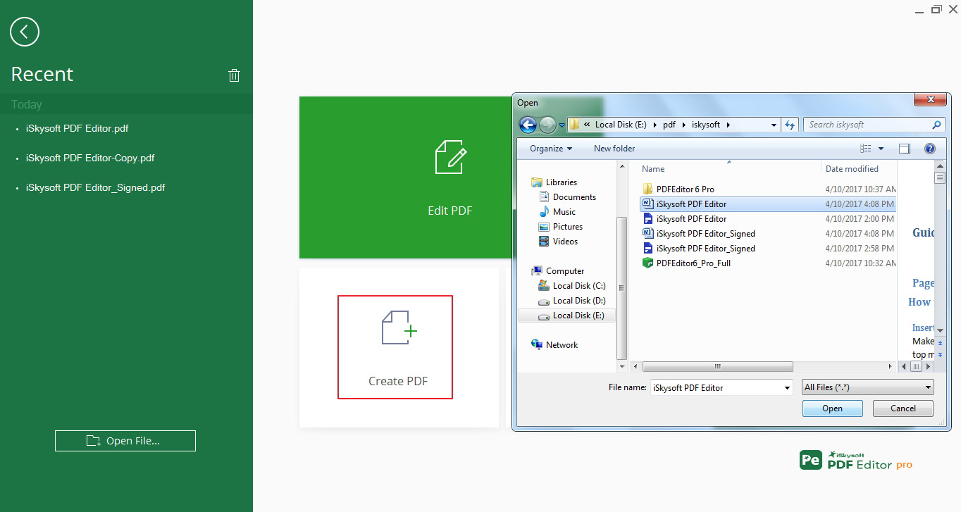Viewport: 961px width, 512px height.
Task: Select Music in the navigation pane
Action: coord(557,212)
